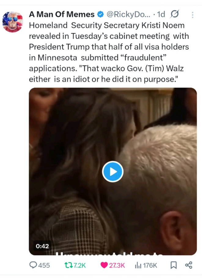Click the 0:42 video duration label

tap(42, 246)
